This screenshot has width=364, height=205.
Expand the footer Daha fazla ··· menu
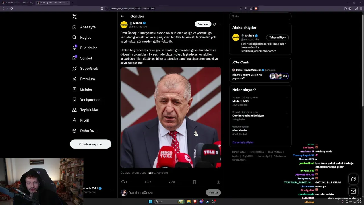coord(280,156)
